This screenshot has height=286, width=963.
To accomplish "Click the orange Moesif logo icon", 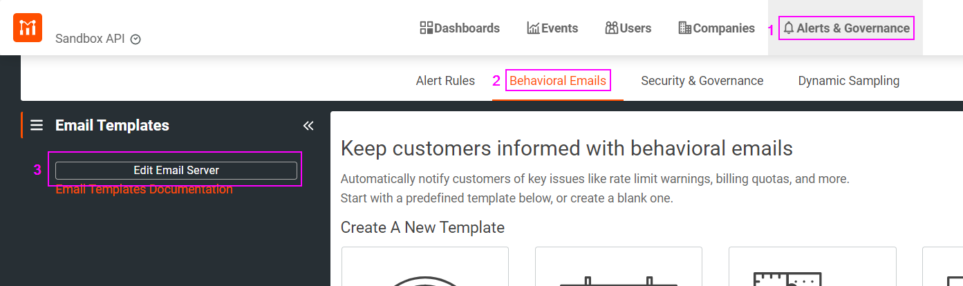I will 28,28.
